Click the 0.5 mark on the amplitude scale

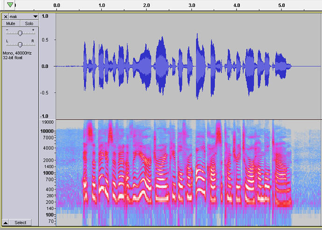[45, 40]
